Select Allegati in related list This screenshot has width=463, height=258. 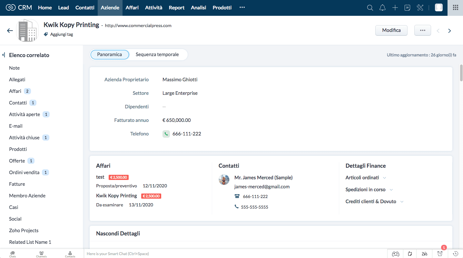pyautogui.click(x=17, y=80)
